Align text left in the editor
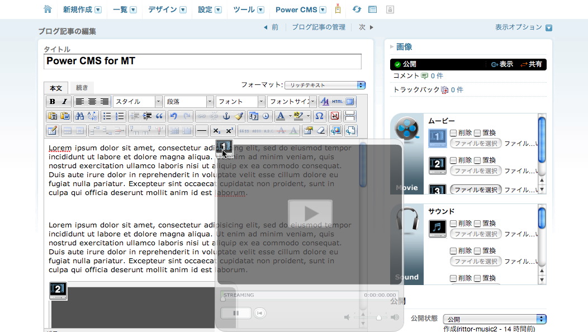This screenshot has width=588, height=332. [79, 102]
